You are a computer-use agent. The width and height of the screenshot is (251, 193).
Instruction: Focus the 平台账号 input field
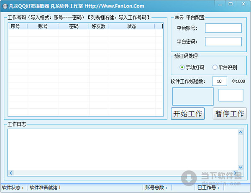[x=223, y=28]
